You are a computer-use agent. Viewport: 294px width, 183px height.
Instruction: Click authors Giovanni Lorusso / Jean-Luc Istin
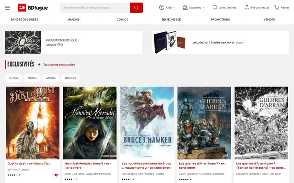[258, 174]
